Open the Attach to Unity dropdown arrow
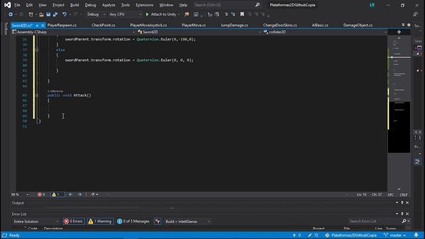425x239 pixels. click(x=179, y=15)
